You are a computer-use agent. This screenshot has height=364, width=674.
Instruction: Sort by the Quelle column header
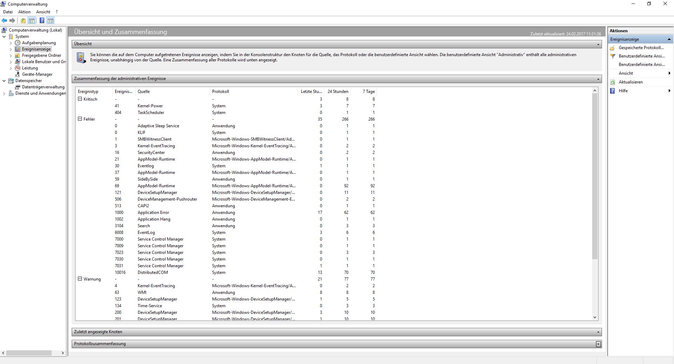[x=144, y=92]
